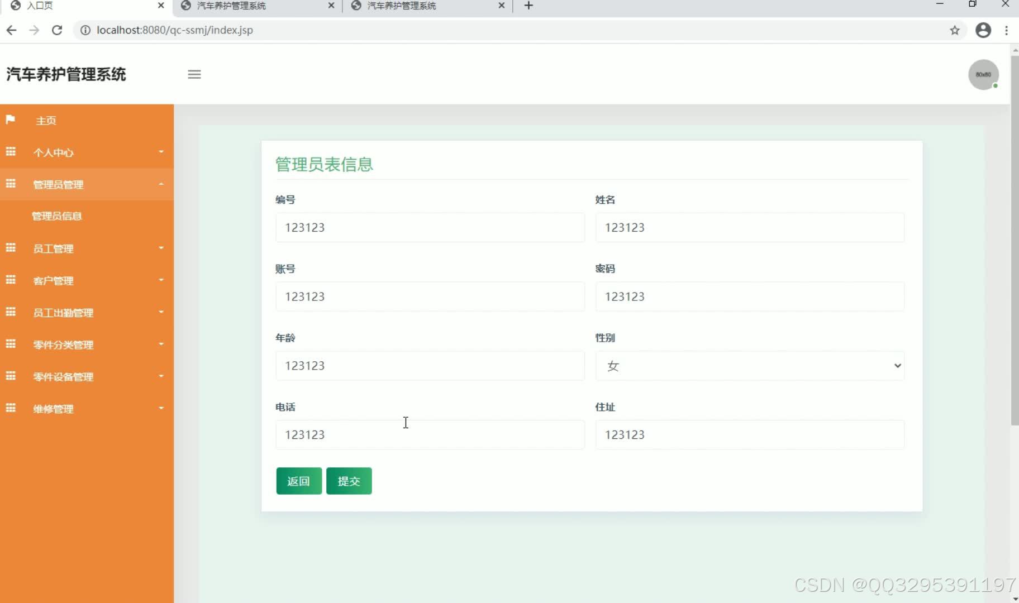1019x603 pixels.
Task: Expand the 员工出勤管理 menu arrow
Action: tap(161, 312)
